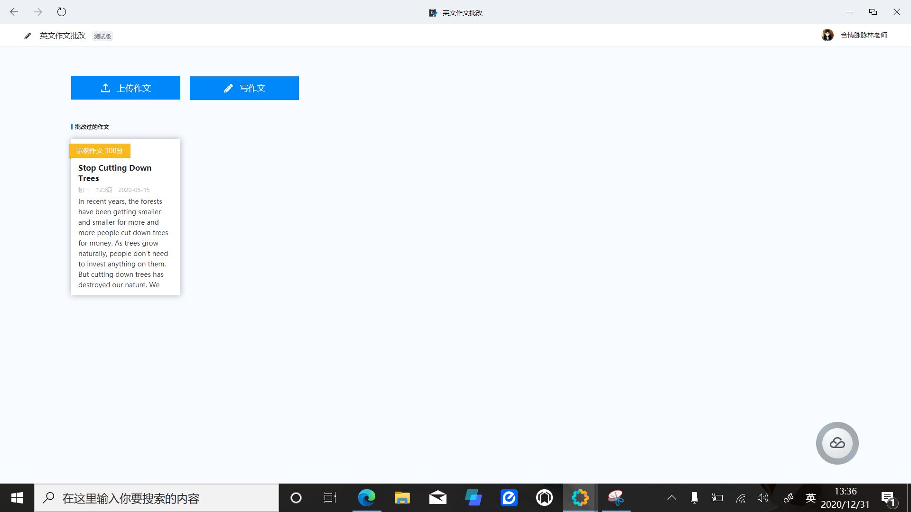Restore down the app window
Viewport: 911px width, 512px height.
pos(873,12)
